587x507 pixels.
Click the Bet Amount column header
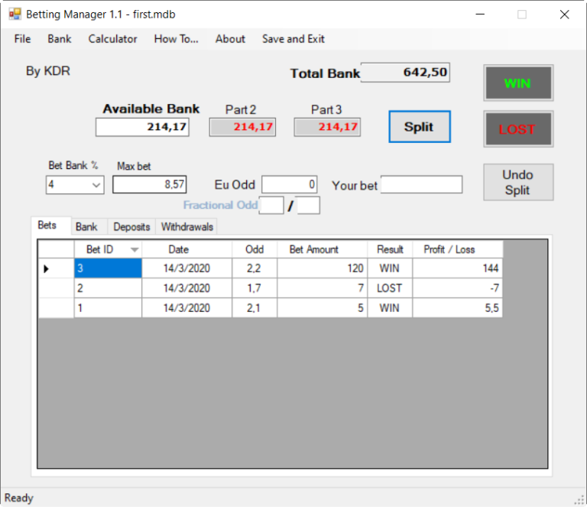point(323,249)
